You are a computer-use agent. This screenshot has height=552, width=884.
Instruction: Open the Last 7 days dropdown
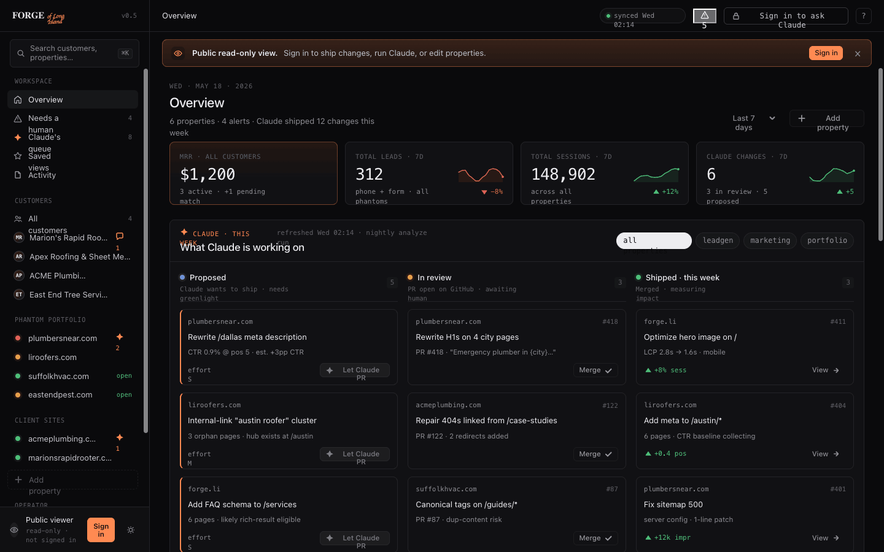pos(754,118)
